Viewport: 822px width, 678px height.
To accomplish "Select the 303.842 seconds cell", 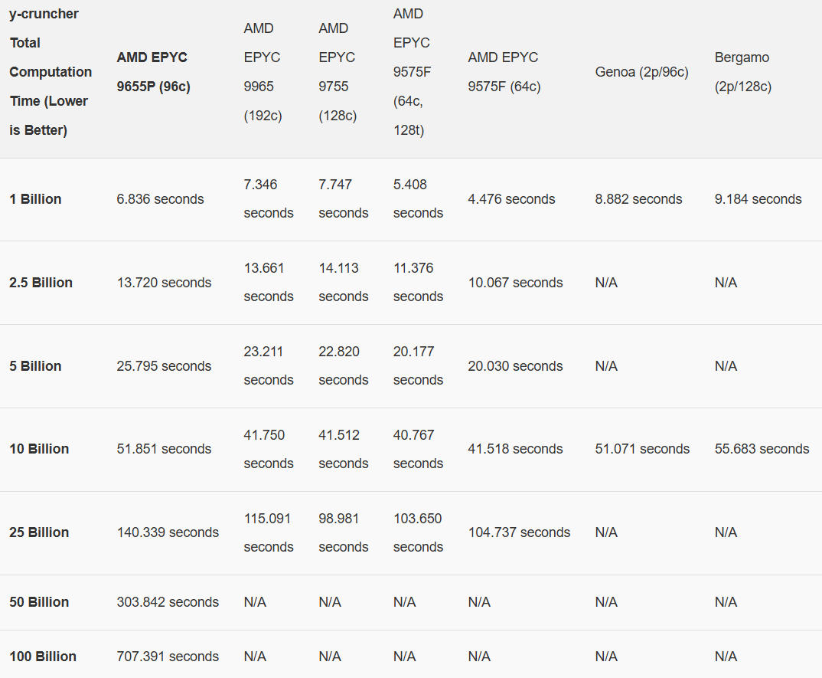I will point(168,602).
